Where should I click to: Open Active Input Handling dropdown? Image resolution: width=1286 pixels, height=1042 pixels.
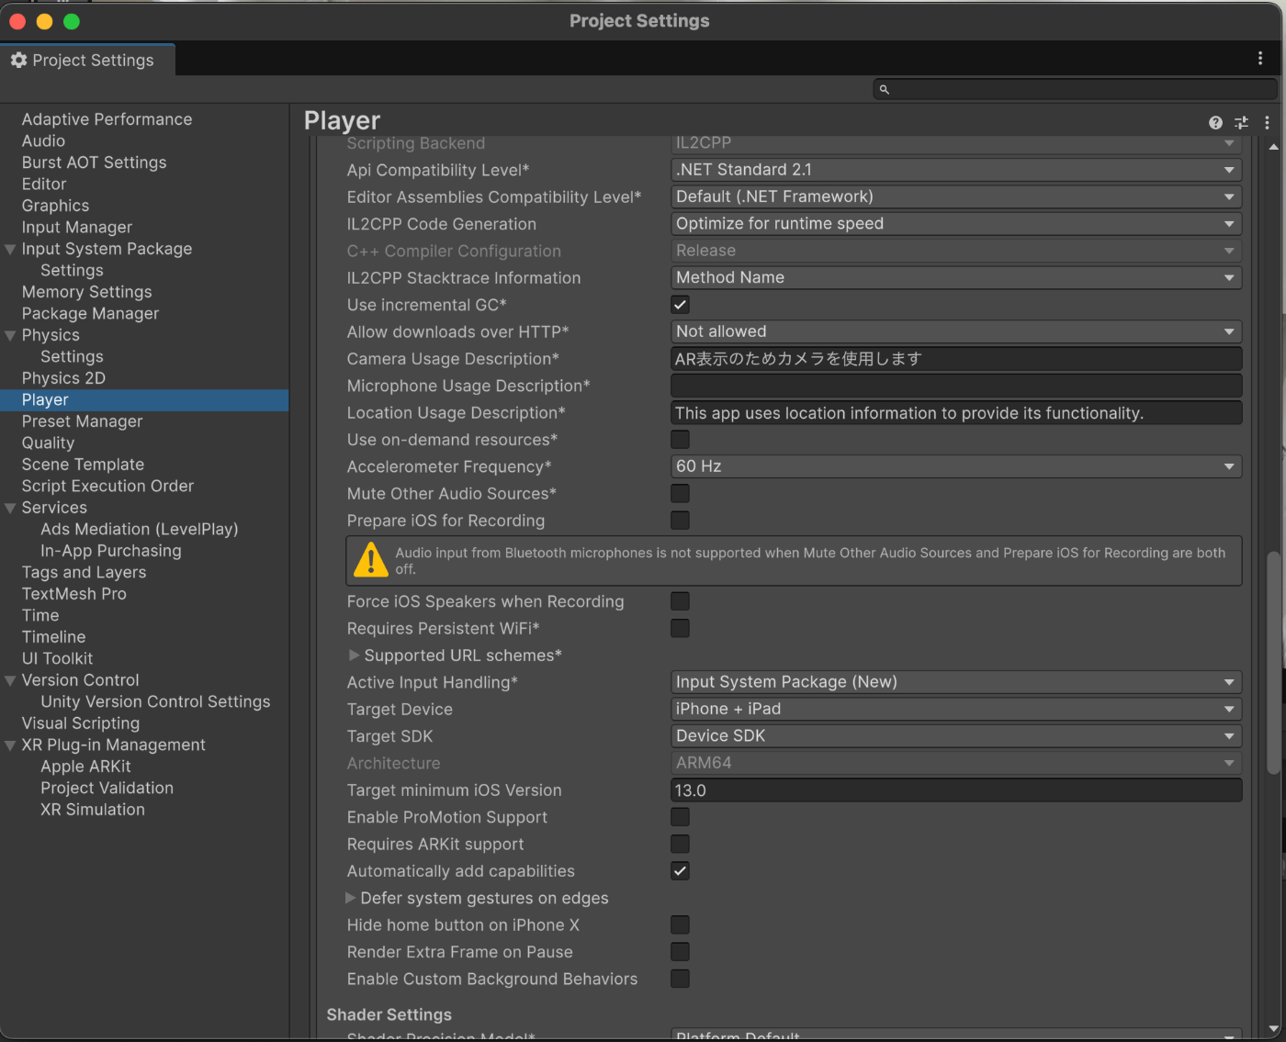(x=956, y=682)
